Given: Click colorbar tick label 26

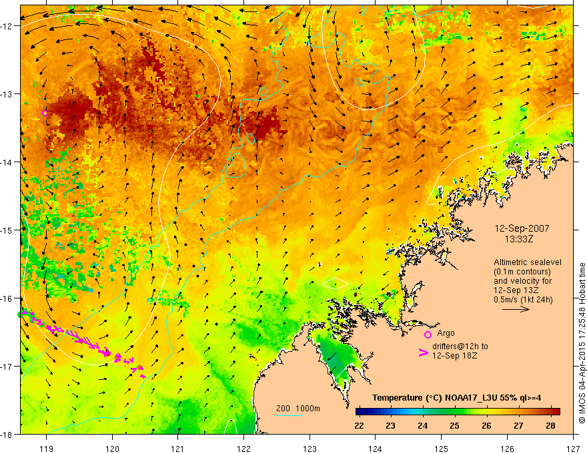Looking at the screenshot, I should click(x=487, y=426).
